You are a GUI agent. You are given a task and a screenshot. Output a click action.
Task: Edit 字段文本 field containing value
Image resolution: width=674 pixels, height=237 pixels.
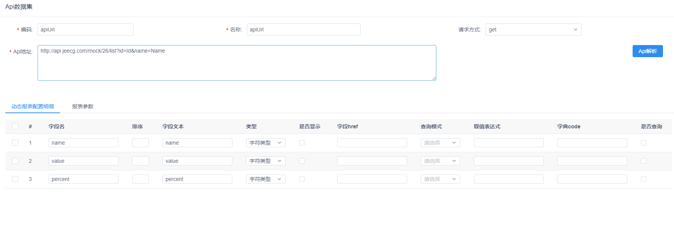pos(197,161)
